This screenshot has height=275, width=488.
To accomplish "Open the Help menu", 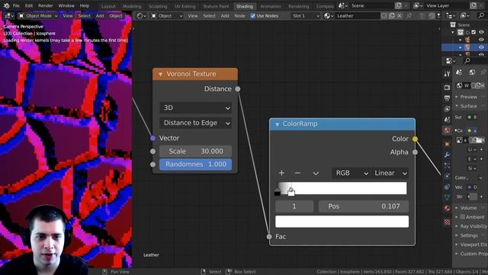I will pos(85,5).
